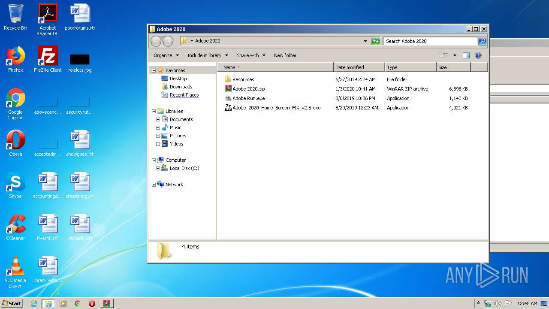
Task: Expand the Music library node
Action: (x=158, y=127)
